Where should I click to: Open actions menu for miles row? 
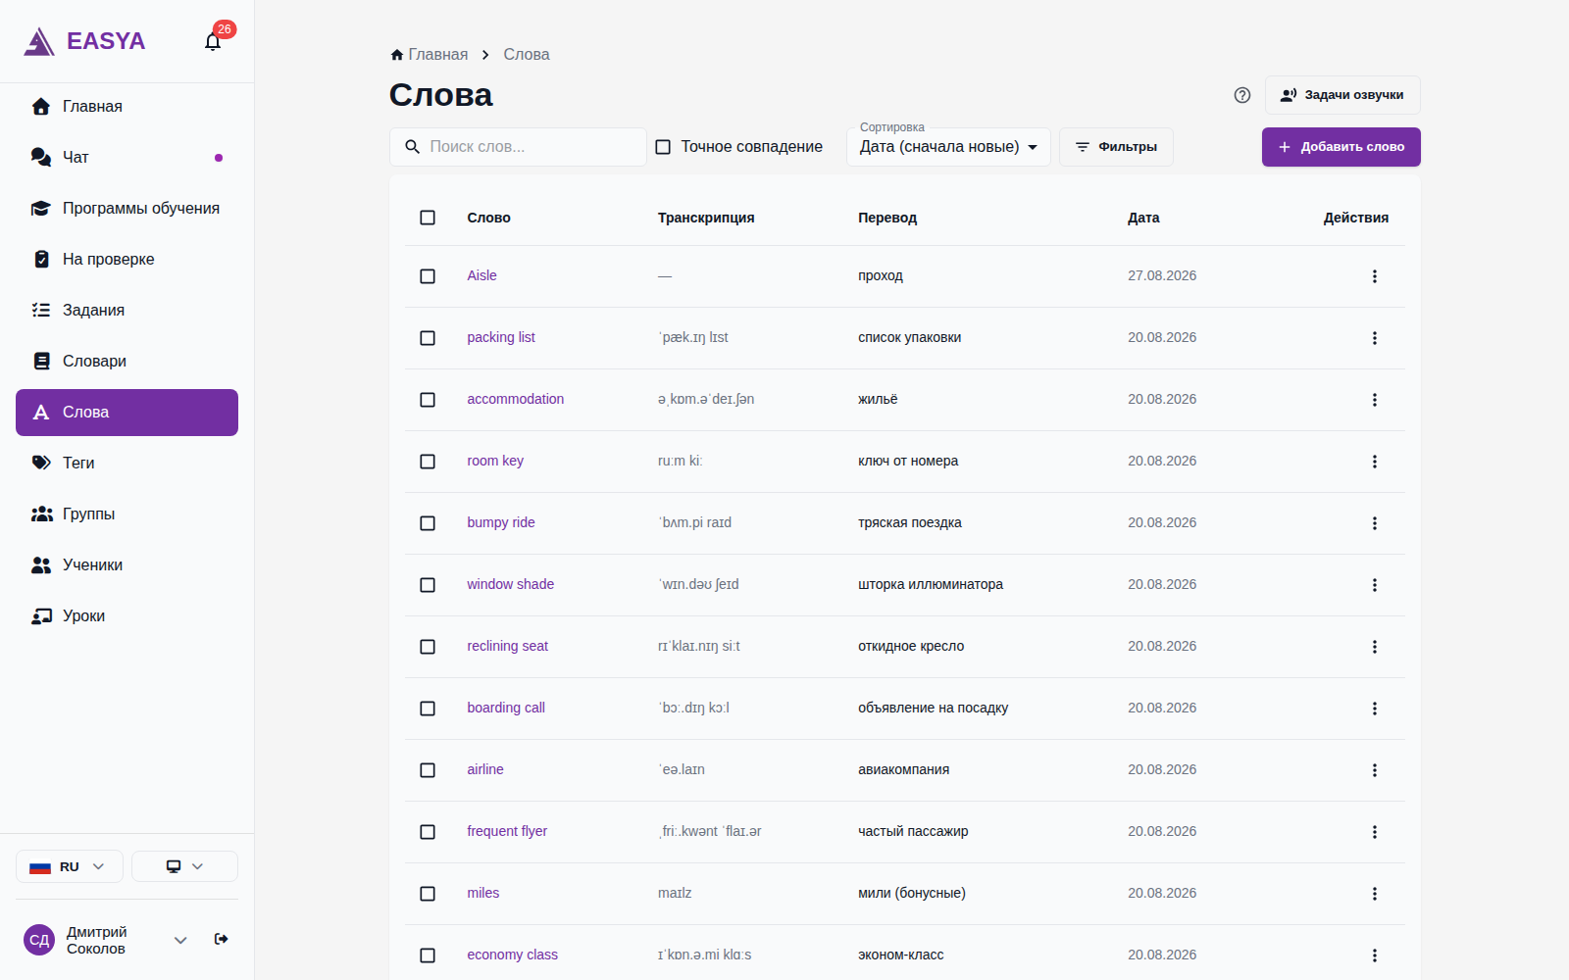coord(1375,894)
